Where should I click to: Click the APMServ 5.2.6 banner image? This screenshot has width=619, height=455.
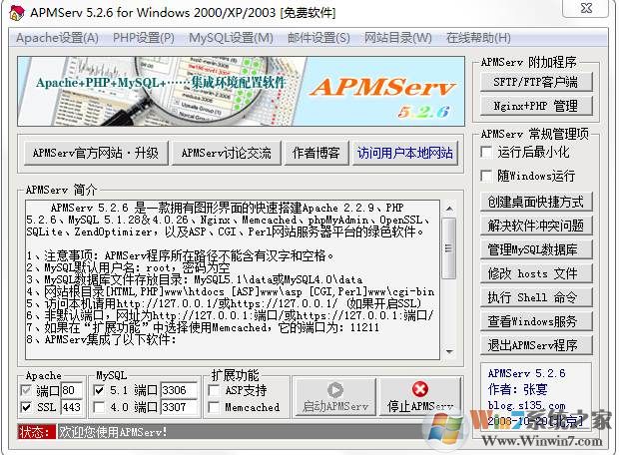point(241,91)
